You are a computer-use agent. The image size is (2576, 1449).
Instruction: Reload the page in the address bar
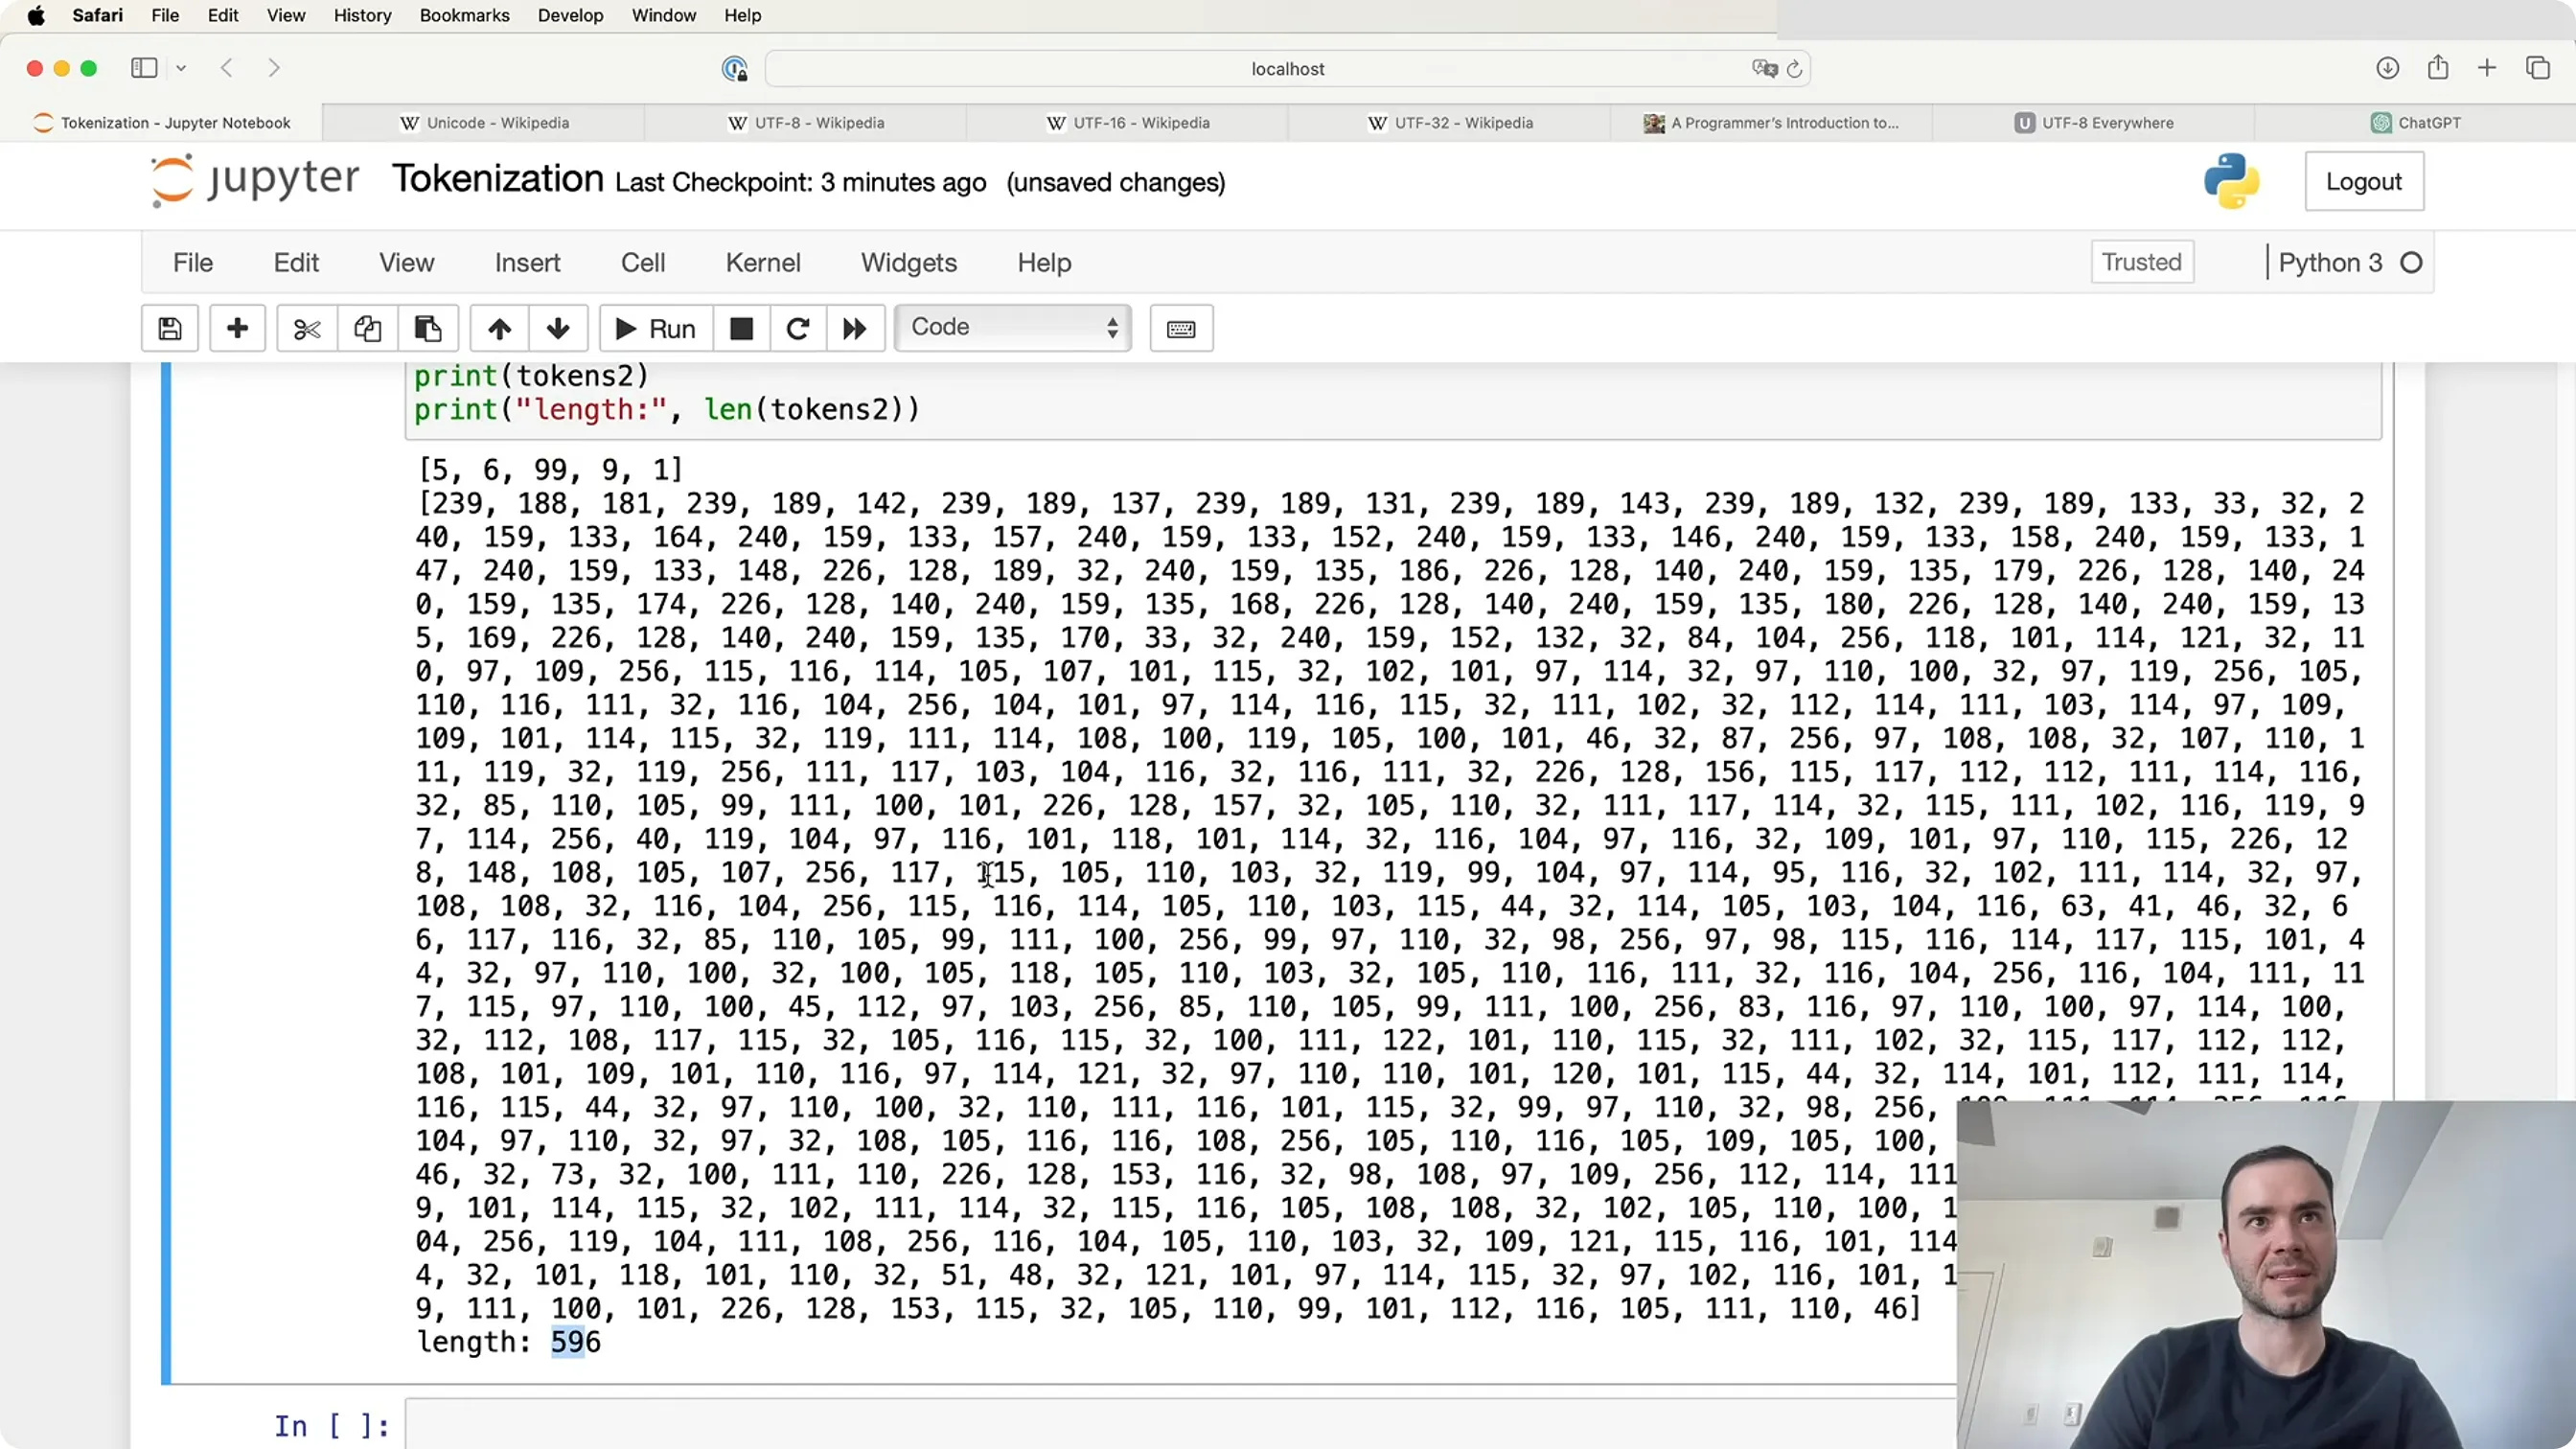pyautogui.click(x=1794, y=69)
